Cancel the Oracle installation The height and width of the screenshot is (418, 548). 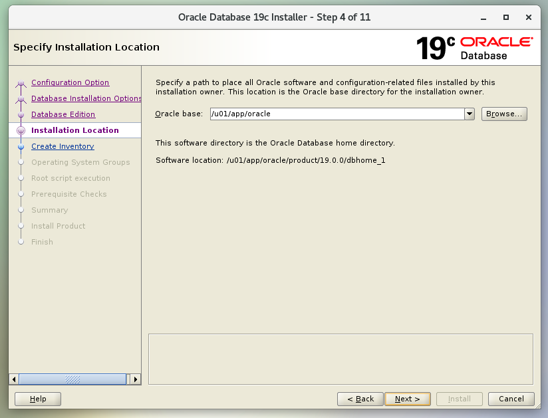(x=511, y=399)
